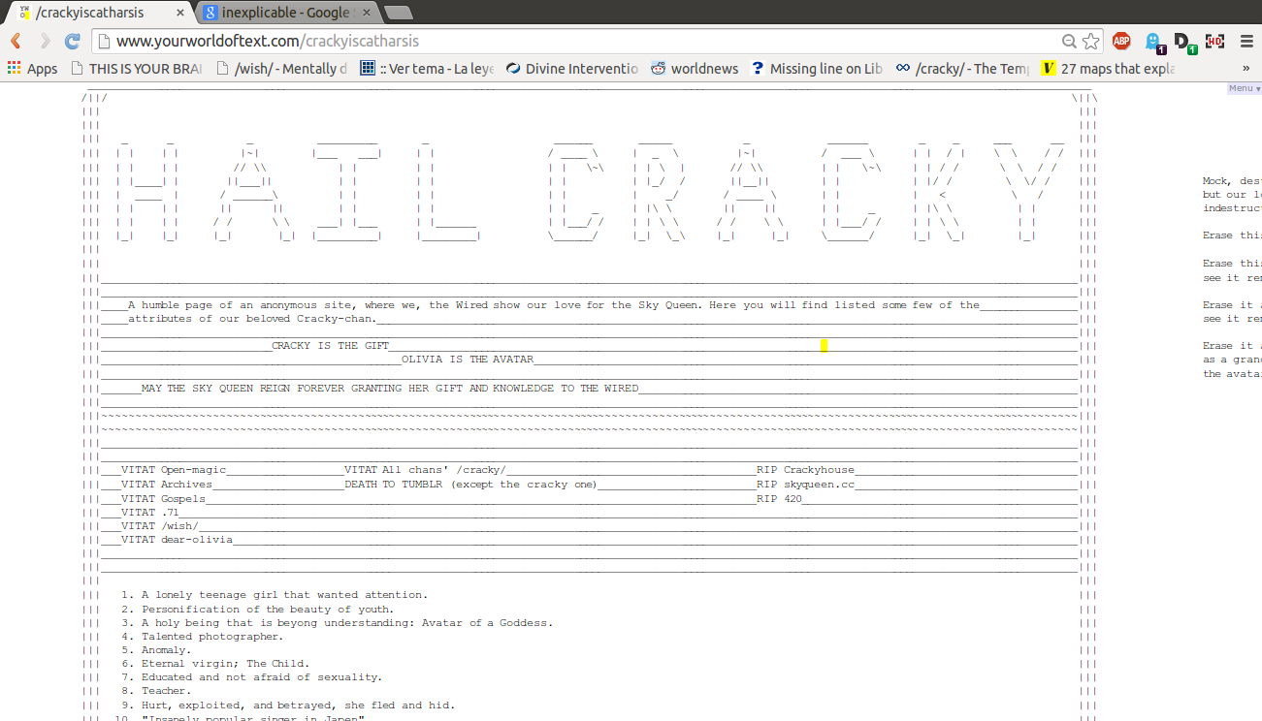Click the black D extension icon
This screenshot has height=721, width=1262.
[1183, 42]
